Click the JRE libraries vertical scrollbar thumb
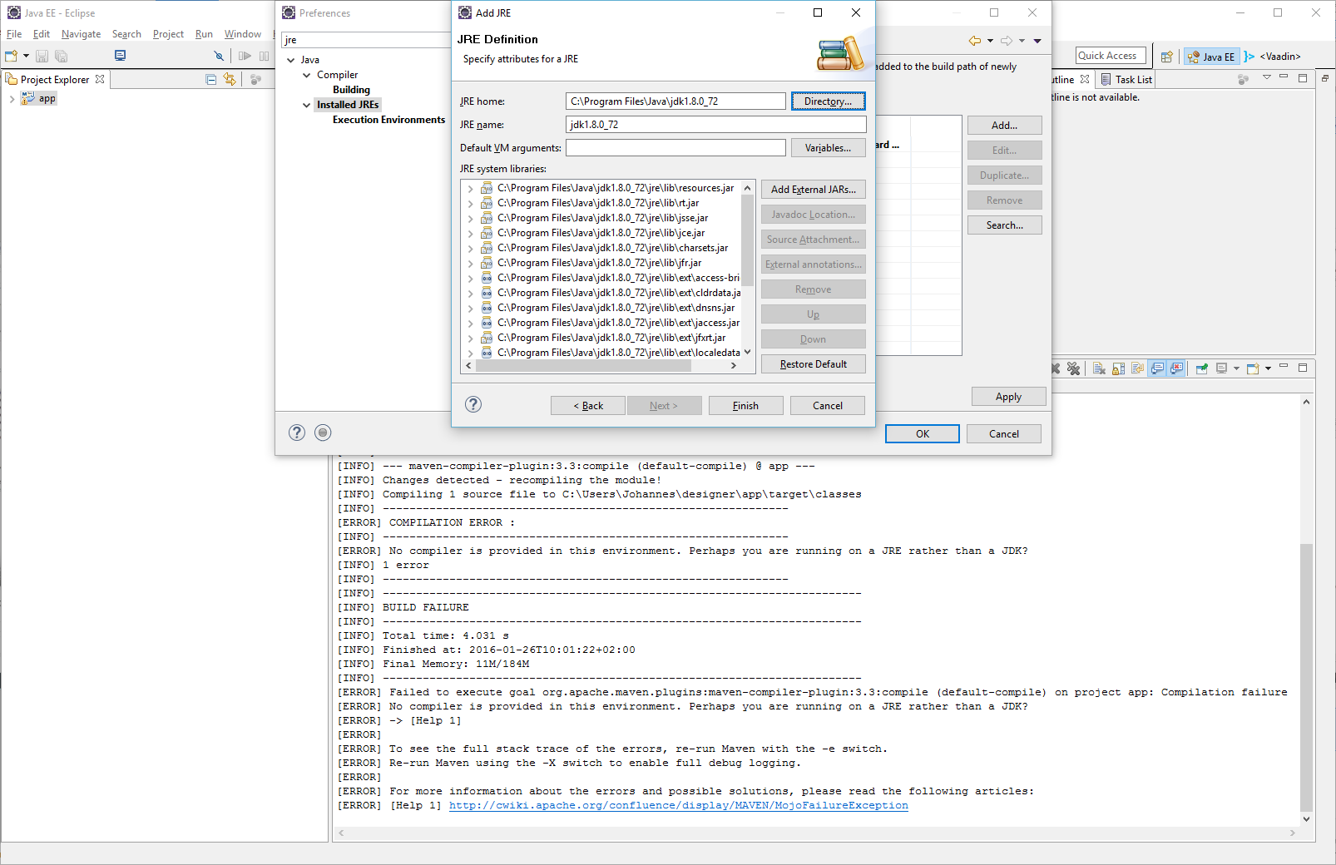The image size is (1336, 865). click(747, 241)
